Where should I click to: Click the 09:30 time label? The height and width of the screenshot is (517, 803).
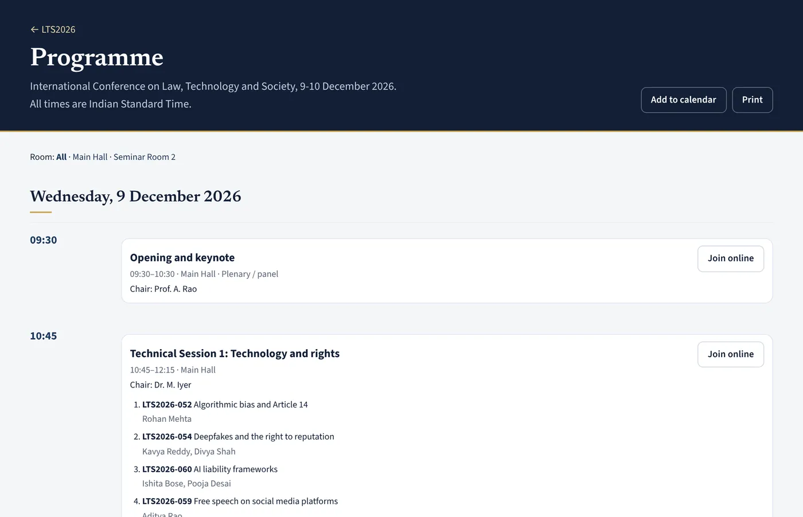44,240
